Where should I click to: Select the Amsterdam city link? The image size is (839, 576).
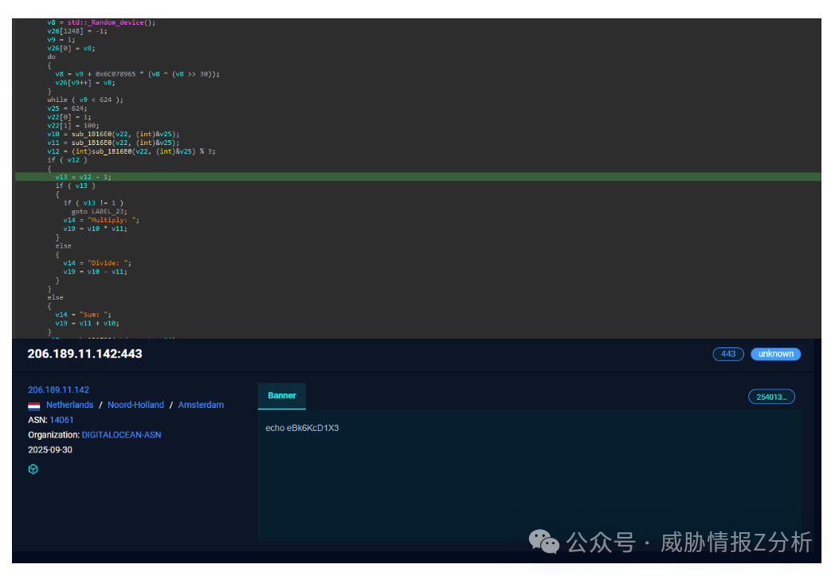(201, 405)
